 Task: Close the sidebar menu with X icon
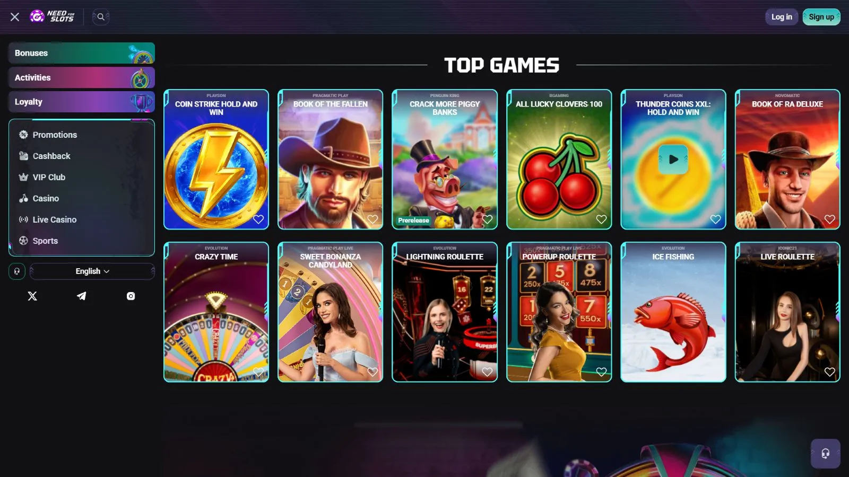[15, 17]
